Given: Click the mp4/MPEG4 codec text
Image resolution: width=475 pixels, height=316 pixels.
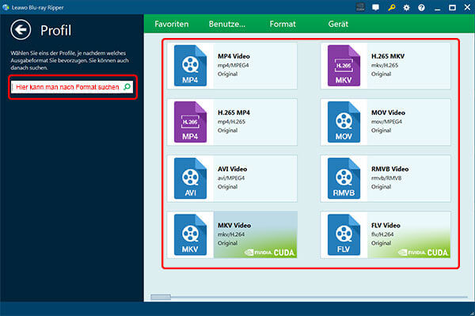Looking at the screenshot, I should (x=233, y=65).
